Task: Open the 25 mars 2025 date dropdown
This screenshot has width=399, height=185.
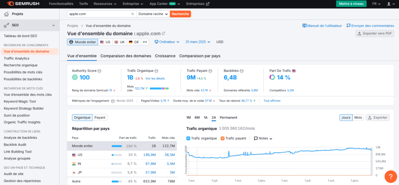Action: click(x=198, y=42)
